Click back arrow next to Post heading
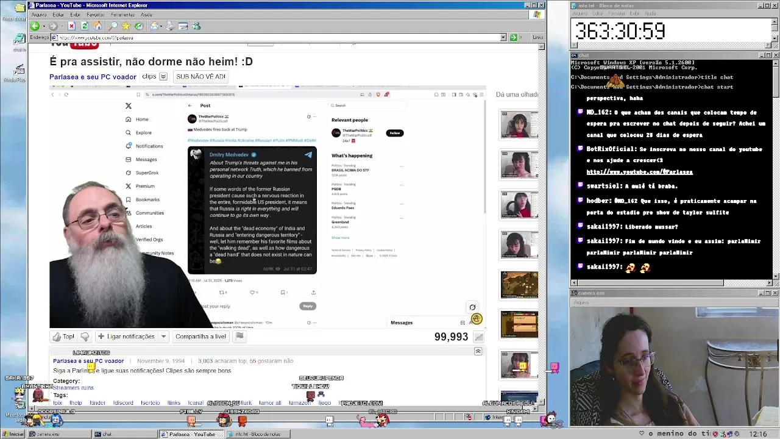 (190, 105)
